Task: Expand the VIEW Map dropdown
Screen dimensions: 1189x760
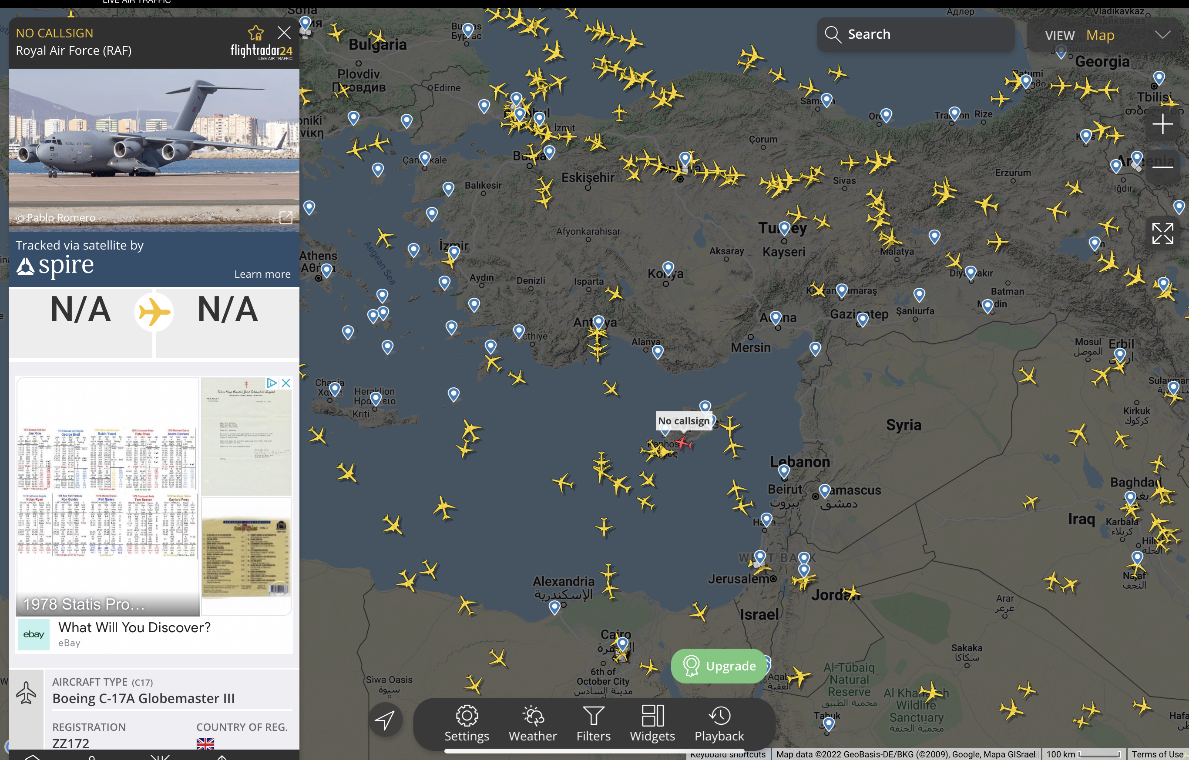Action: (1162, 35)
